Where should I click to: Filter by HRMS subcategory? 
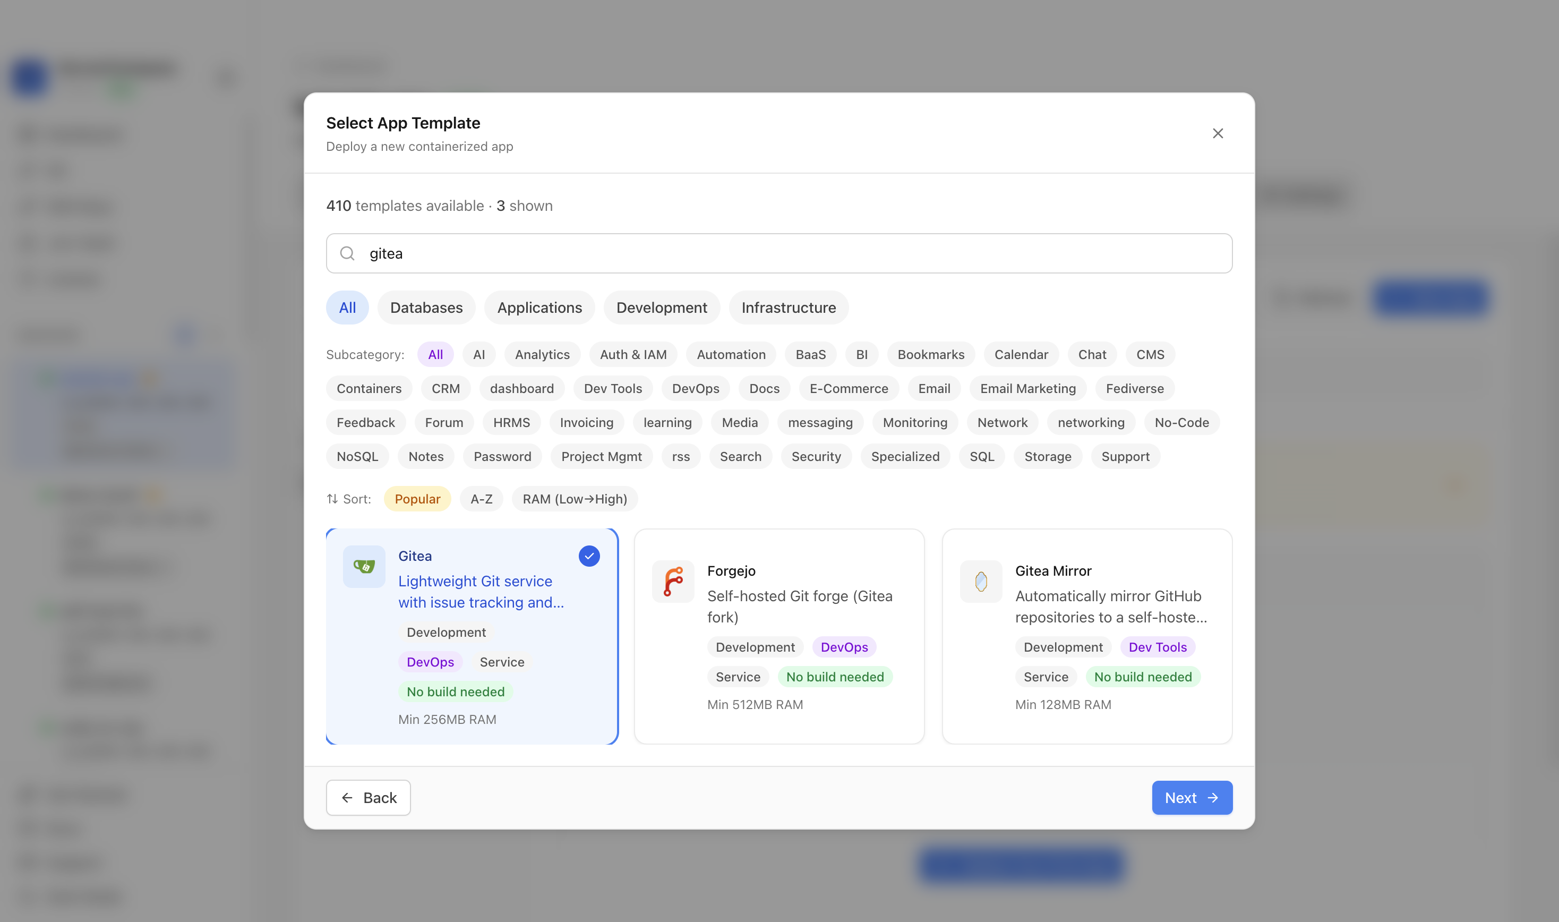(x=512, y=422)
